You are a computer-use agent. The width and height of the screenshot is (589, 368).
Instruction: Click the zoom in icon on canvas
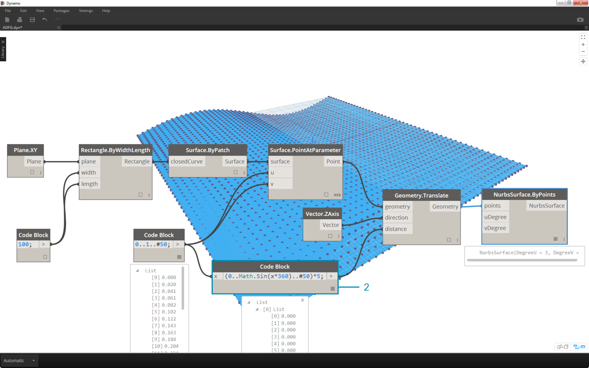(x=583, y=44)
